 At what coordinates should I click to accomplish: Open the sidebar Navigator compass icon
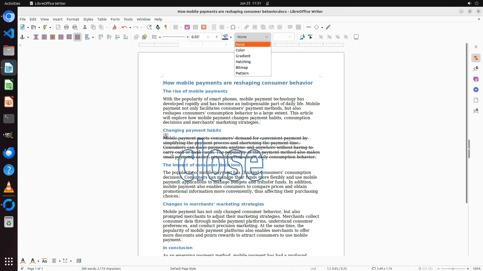(476, 90)
